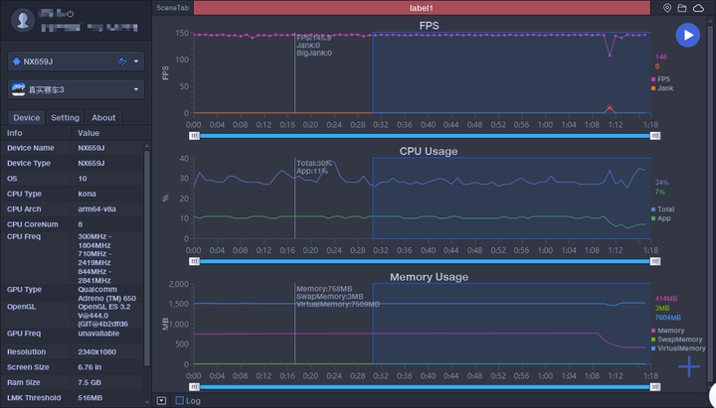
Task: Click the location pin marker icon
Action: click(667, 8)
